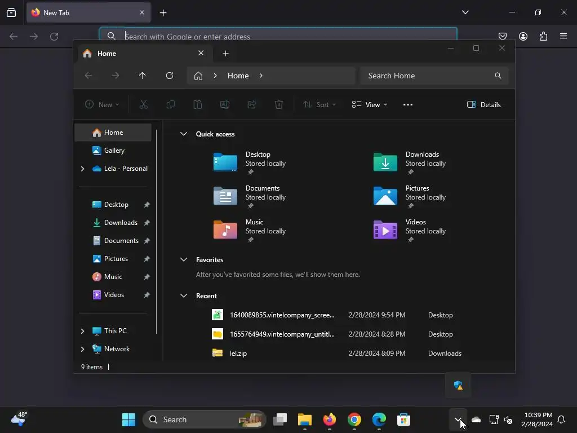Viewport: 577px width, 433px height.
Task: Collapse the Recent section
Action: click(184, 295)
